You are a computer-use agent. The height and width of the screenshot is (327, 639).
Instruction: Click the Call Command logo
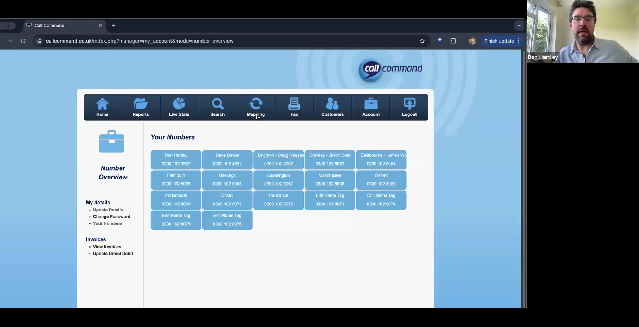(x=390, y=70)
